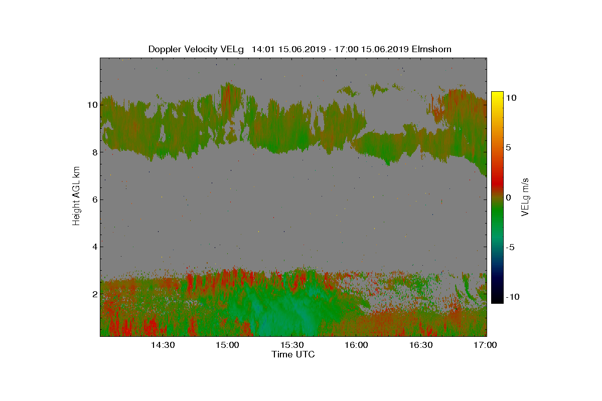Click the height axis '4' tick label

94,247
